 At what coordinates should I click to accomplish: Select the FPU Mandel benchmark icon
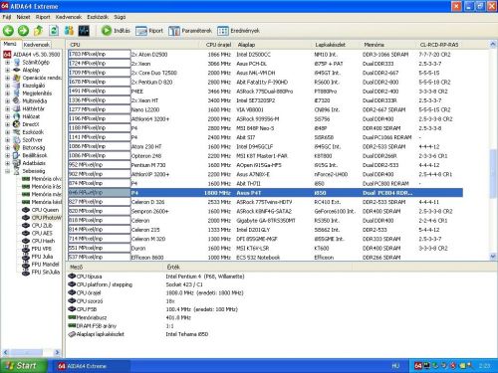coord(26,265)
